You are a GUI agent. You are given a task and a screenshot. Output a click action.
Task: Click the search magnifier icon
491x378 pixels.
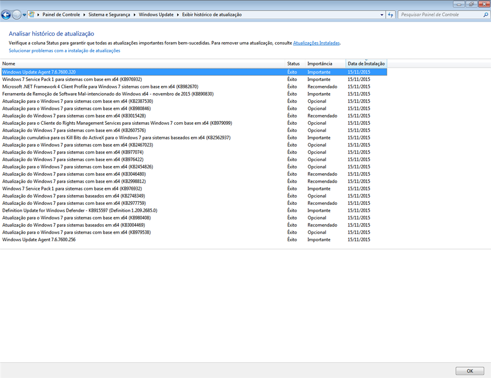coord(486,15)
